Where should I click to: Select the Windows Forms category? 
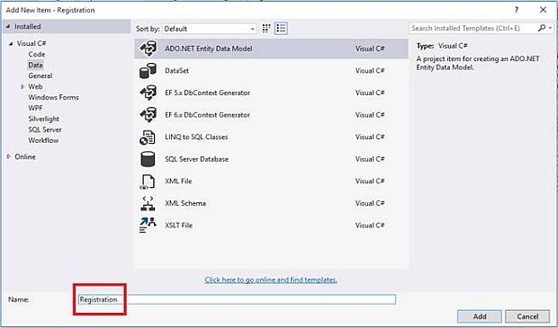[x=53, y=97]
